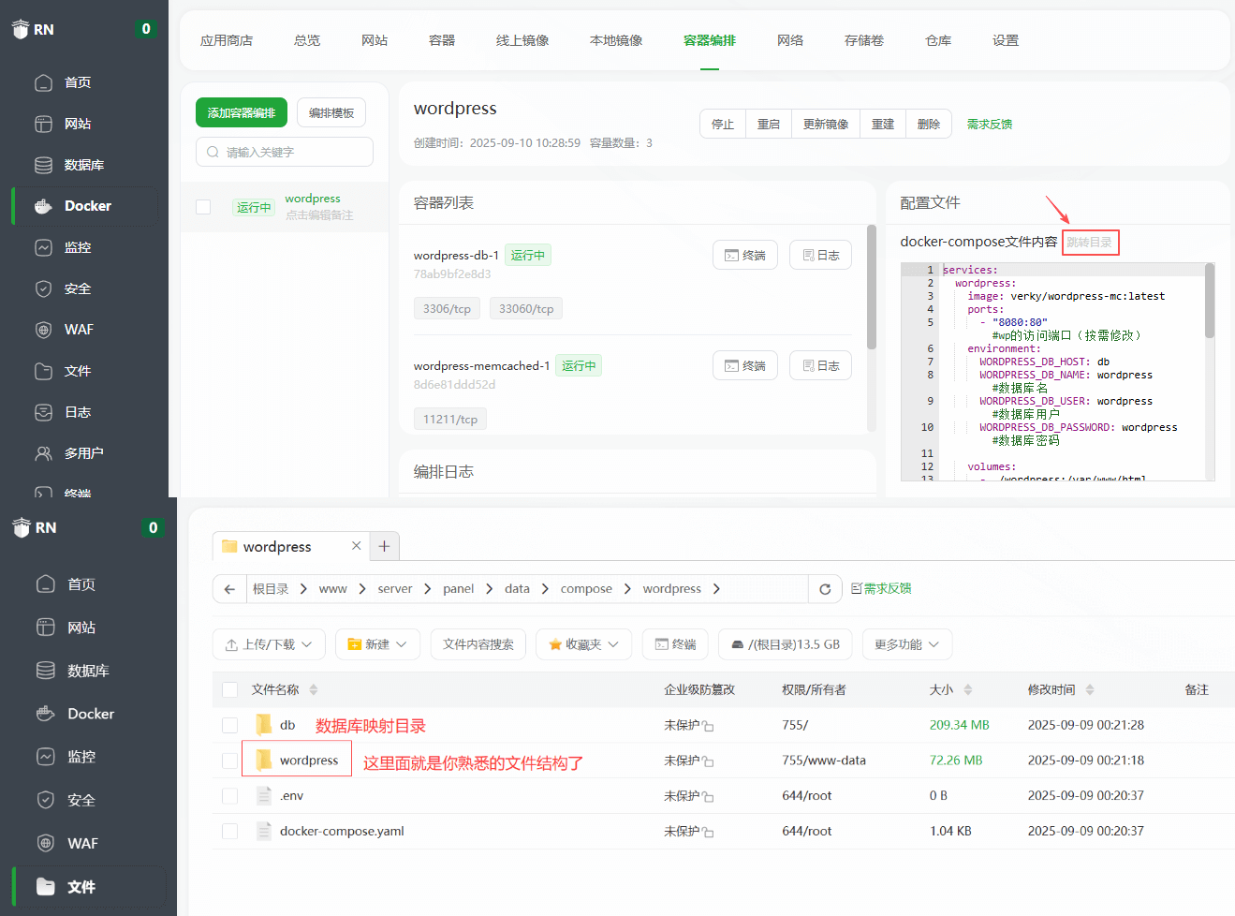Screen dimensions: 1235x916
Task: Open the 新建 create-new dropdown
Action: pos(377,644)
